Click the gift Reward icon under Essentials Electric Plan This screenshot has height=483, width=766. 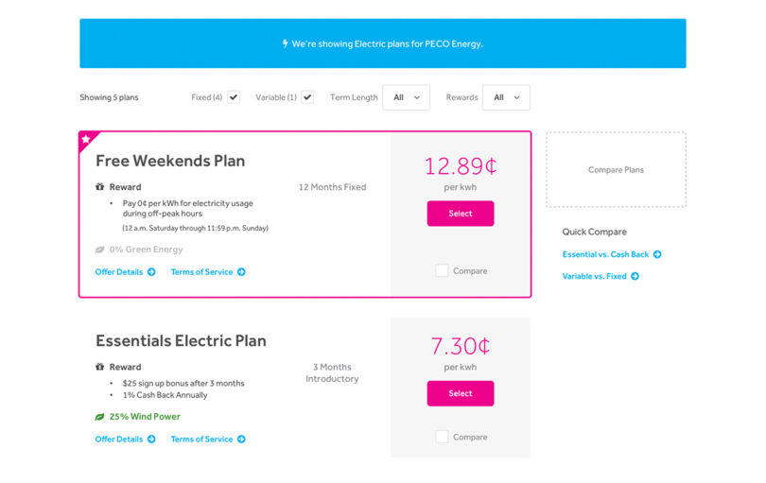(x=99, y=367)
